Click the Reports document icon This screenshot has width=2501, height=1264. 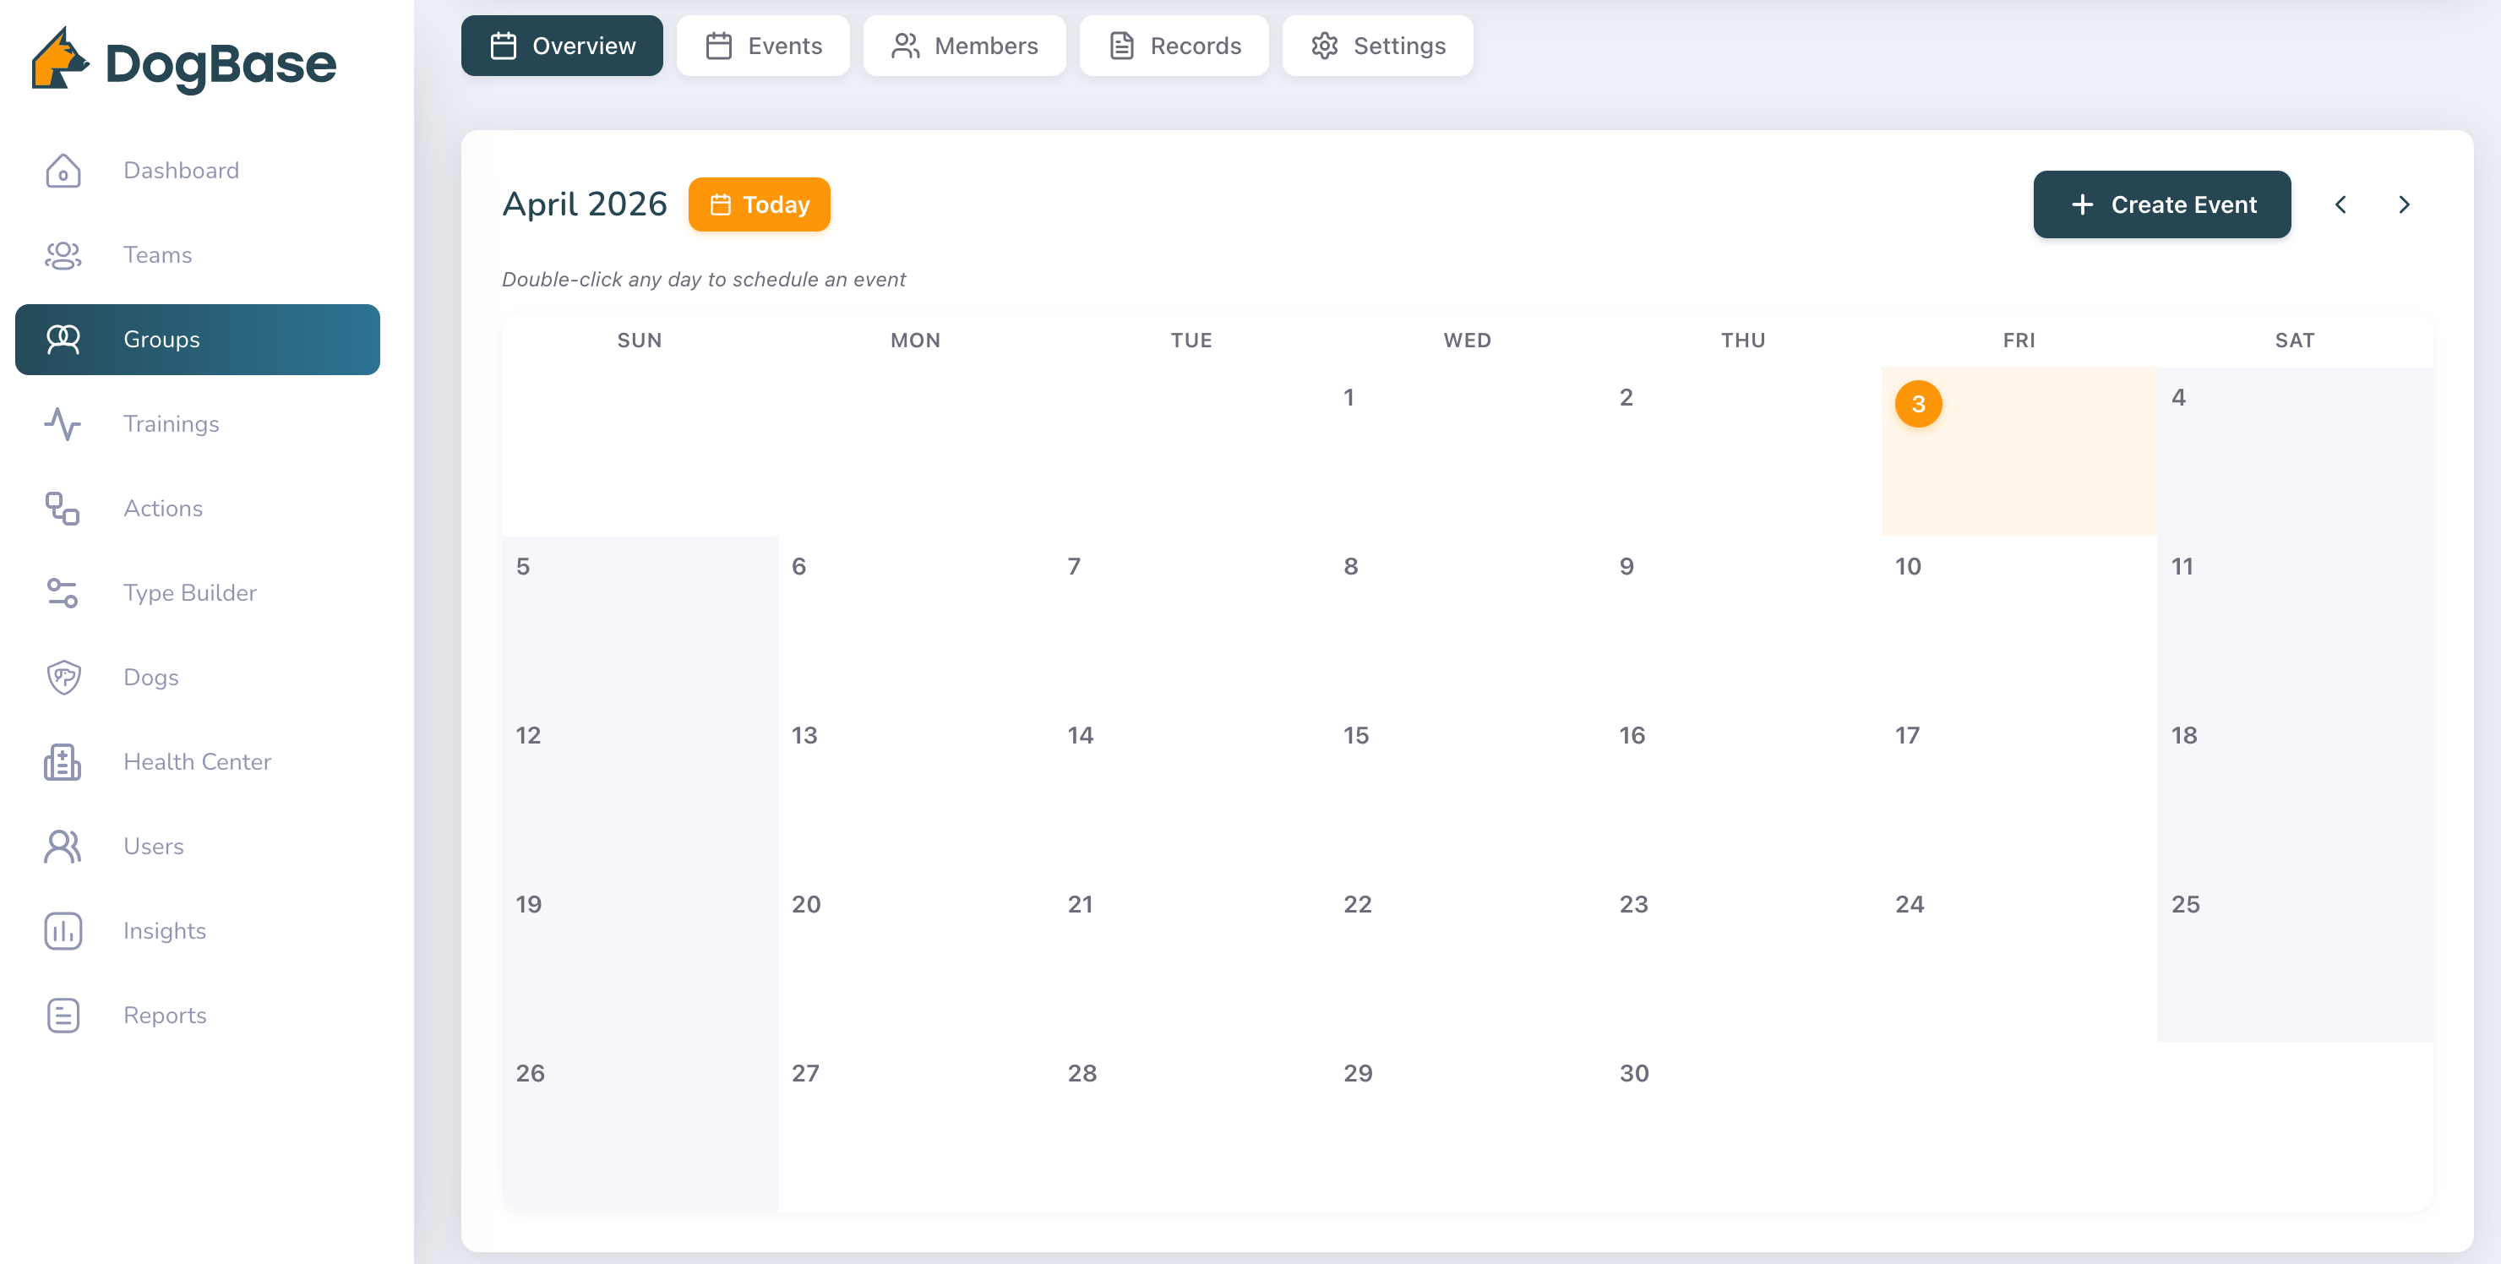coord(63,1016)
